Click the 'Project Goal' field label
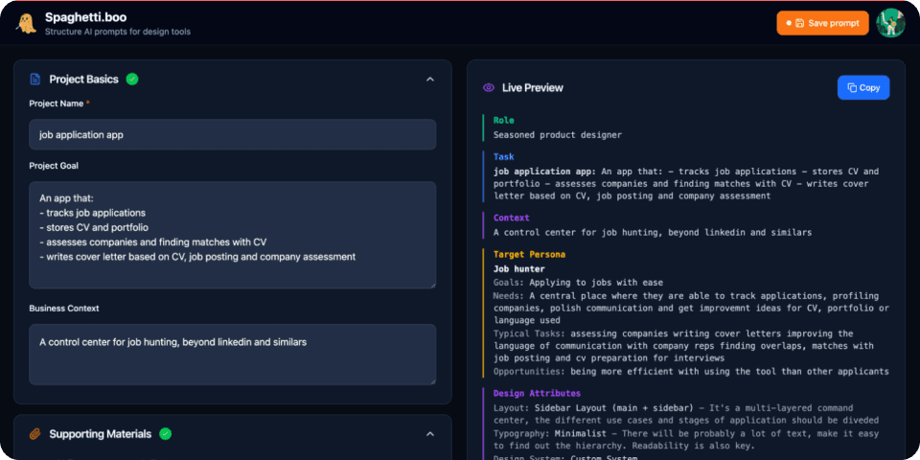 click(x=54, y=166)
